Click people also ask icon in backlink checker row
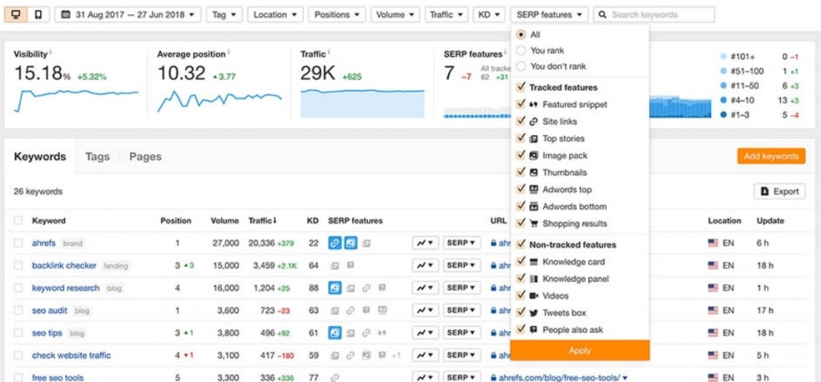Viewport: 821px width, 382px height. [350, 265]
